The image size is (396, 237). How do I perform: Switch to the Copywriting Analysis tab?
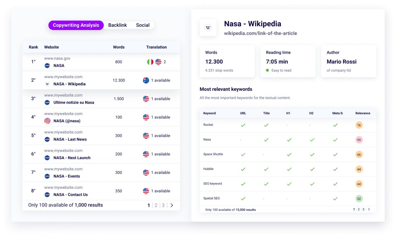click(x=76, y=25)
